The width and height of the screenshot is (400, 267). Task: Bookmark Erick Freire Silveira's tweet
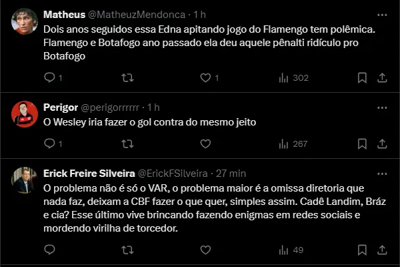362,250
